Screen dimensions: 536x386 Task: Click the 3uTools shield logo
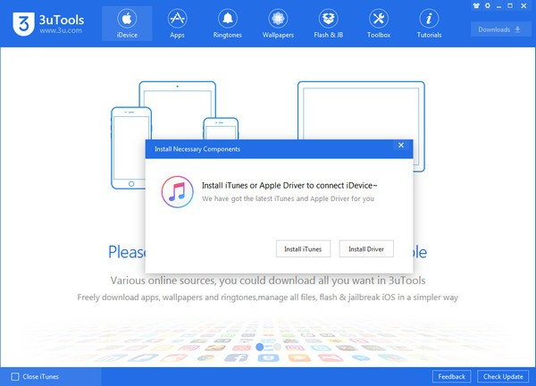23,23
